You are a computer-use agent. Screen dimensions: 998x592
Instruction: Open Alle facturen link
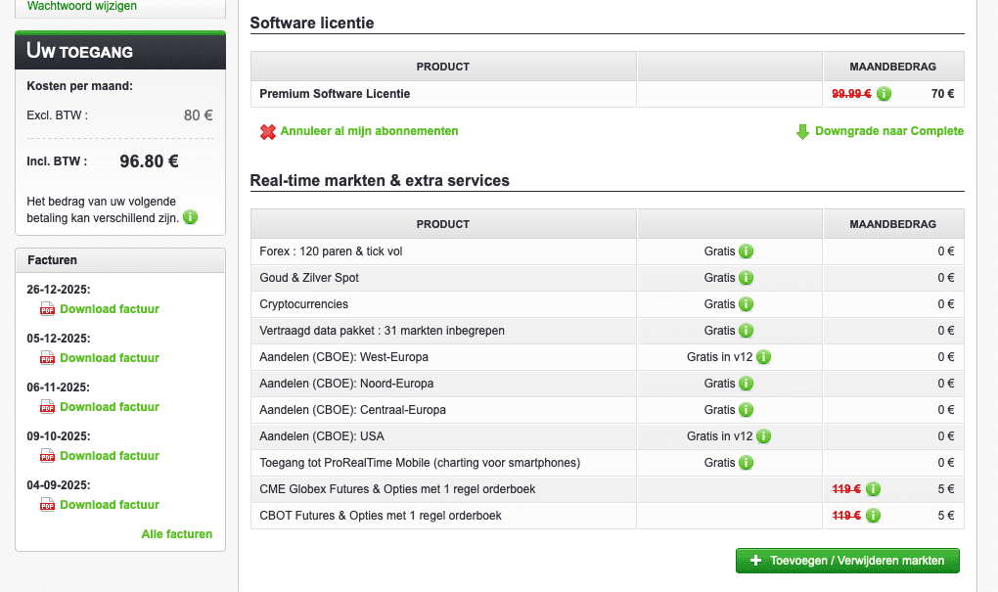coord(177,534)
